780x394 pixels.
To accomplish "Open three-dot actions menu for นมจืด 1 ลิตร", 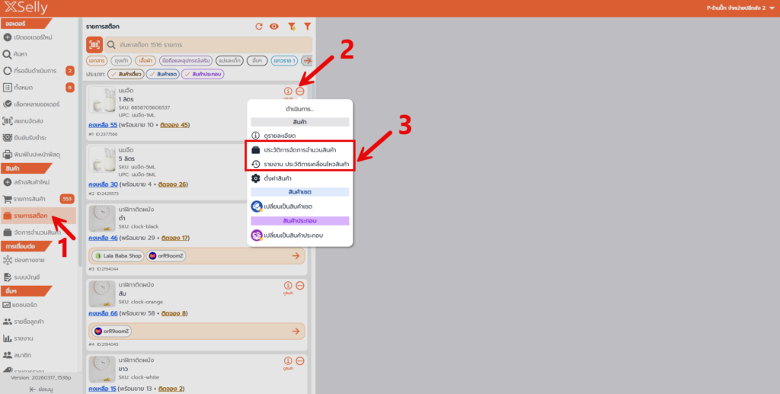I will pos(300,91).
